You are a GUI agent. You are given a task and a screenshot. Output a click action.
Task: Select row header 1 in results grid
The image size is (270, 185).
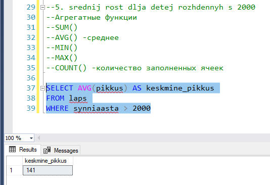[15, 170]
